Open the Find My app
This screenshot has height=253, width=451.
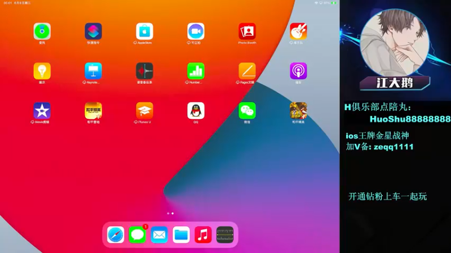pos(42,31)
